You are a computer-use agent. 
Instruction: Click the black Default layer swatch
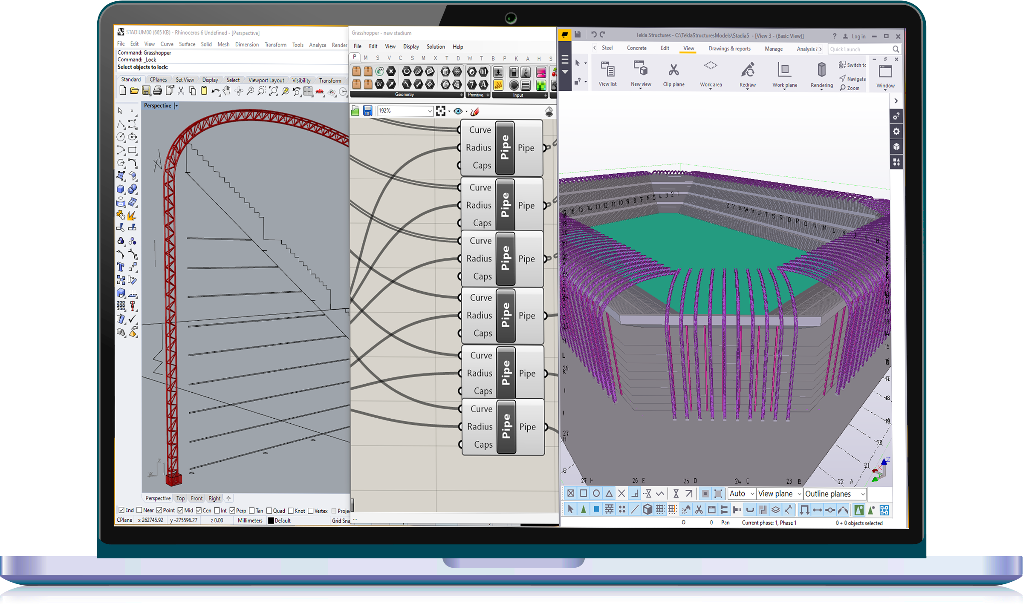pyautogui.click(x=271, y=520)
